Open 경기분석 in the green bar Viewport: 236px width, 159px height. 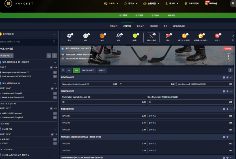[x=155, y=15]
